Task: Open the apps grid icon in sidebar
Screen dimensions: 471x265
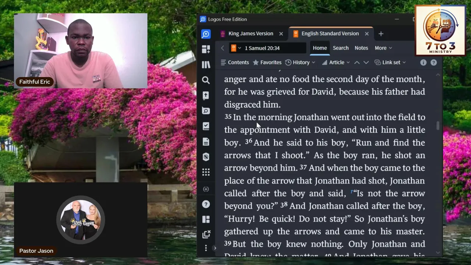Action: [206, 172]
